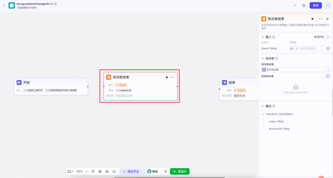This screenshot has width=333, height=178.
Task: Click 试运行 test run button
Action: click(x=180, y=172)
